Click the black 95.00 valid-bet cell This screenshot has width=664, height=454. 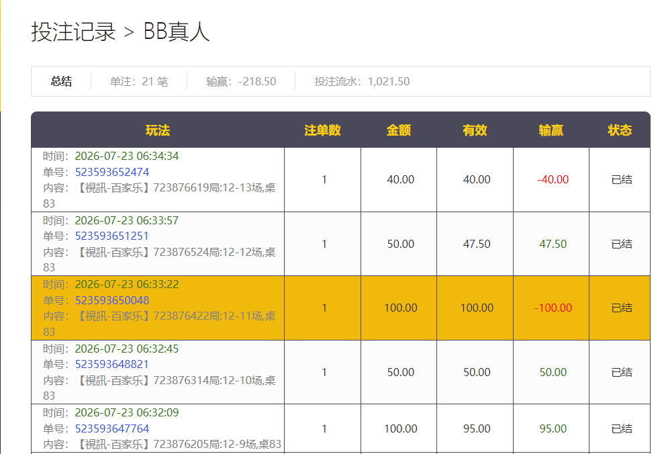(477, 428)
